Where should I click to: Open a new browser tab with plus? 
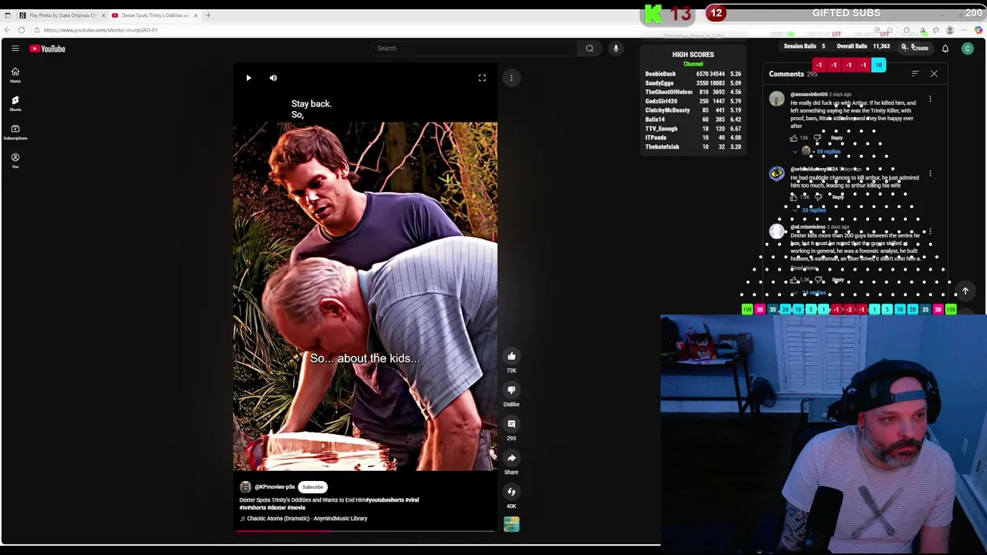tap(208, 15)
